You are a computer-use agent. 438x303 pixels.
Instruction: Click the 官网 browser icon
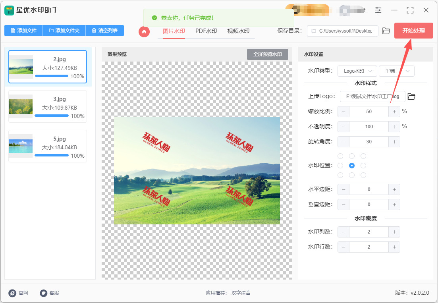coord(12,293)
